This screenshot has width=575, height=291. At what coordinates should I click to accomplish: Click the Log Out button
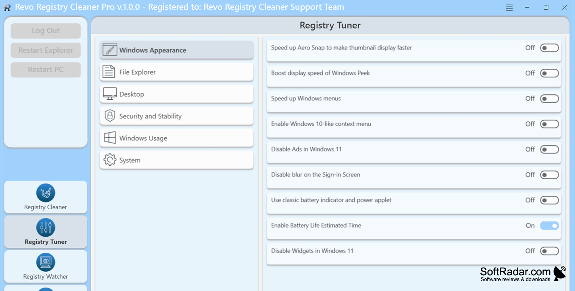coord(46,31)
